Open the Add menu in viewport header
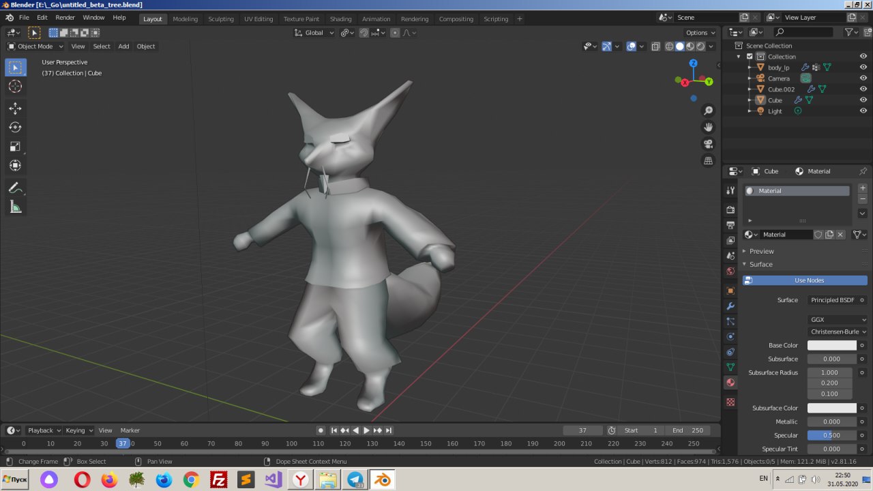The image size is (873, 491). point(123,46)
